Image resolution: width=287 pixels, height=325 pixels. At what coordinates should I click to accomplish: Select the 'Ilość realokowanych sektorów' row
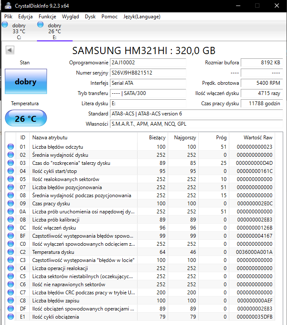pyautogui.click(x=140, y=179)
